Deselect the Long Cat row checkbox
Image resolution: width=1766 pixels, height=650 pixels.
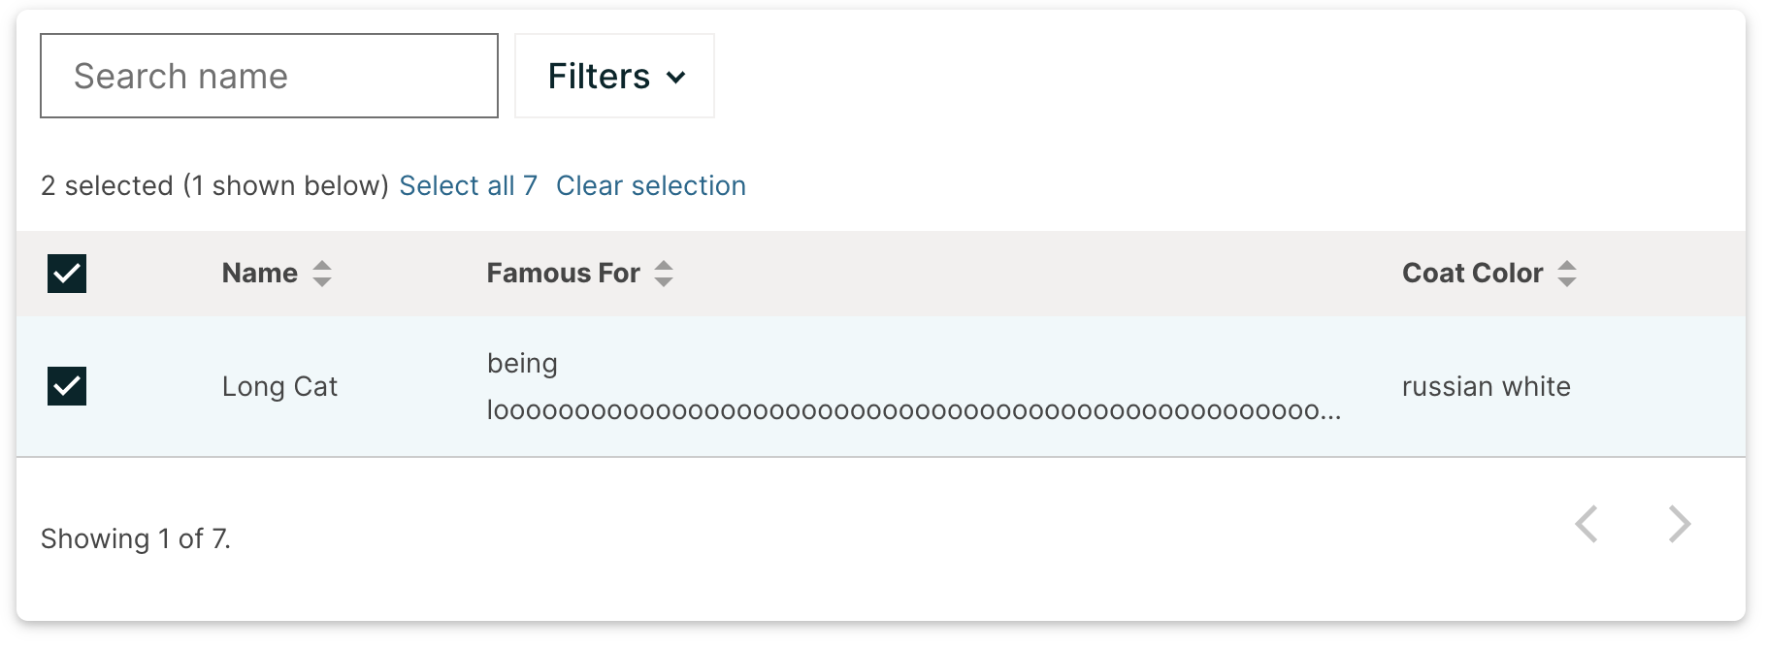pyautogui.click(x=66, y=386)
